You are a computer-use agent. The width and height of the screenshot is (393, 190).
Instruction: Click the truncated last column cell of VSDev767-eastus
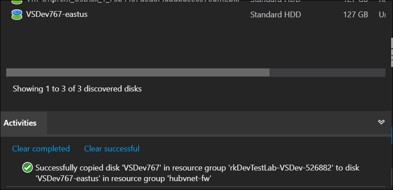tap(381, 15)
